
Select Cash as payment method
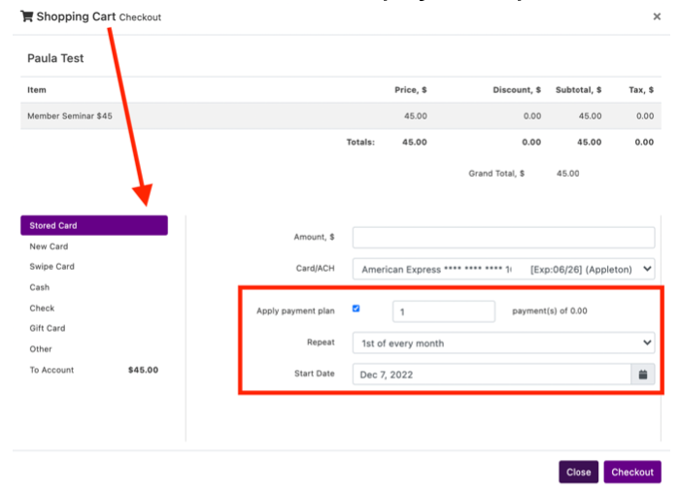pos(40,287)
